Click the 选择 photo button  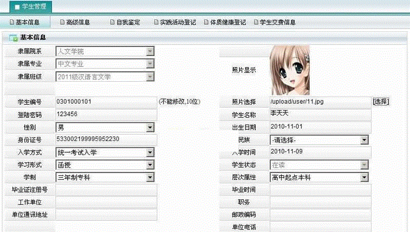pyautogui.click(x=381, y=102)
